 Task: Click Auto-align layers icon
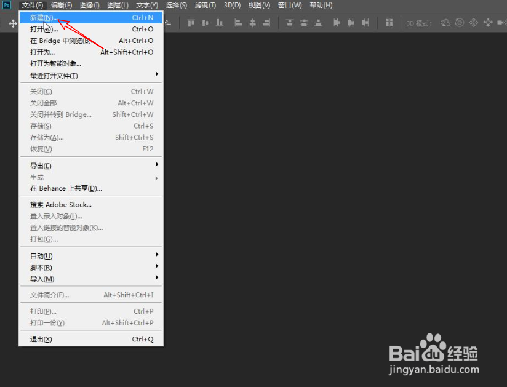coord(389,23)
